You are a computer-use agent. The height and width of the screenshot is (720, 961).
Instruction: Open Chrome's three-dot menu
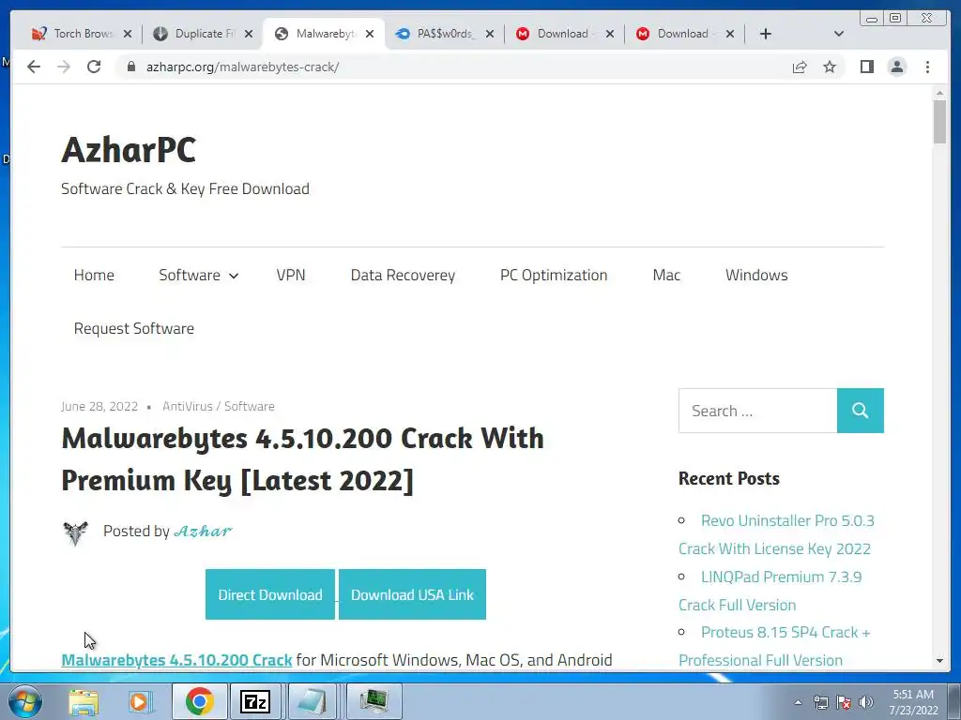pyautogui.click(x=927, y=67)
